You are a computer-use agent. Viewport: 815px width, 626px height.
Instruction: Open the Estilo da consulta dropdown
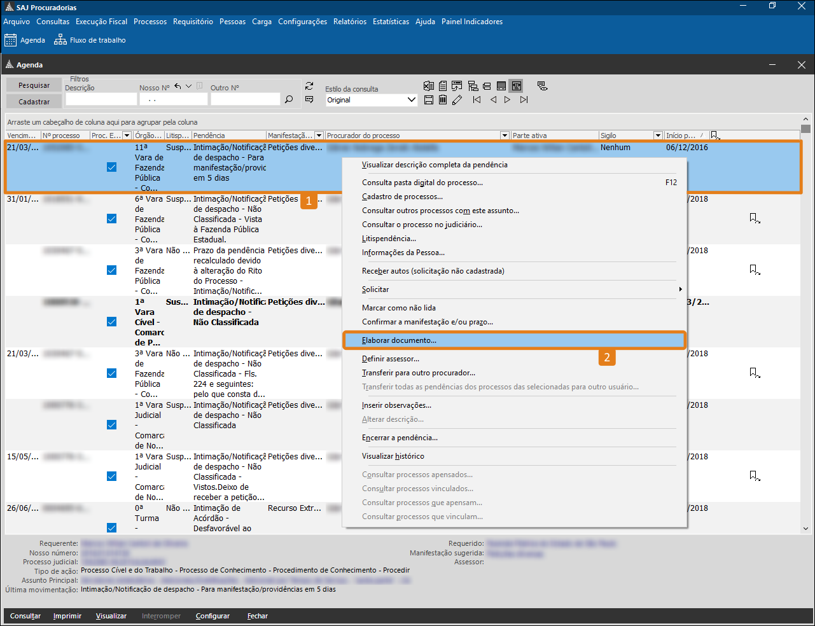[411, 100]
